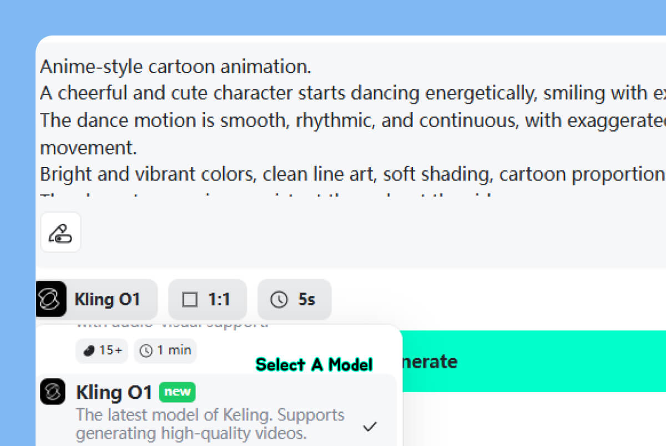Click the 1 min generation time badge
Viewport: 666px width, 446px height.
(165, 351)
